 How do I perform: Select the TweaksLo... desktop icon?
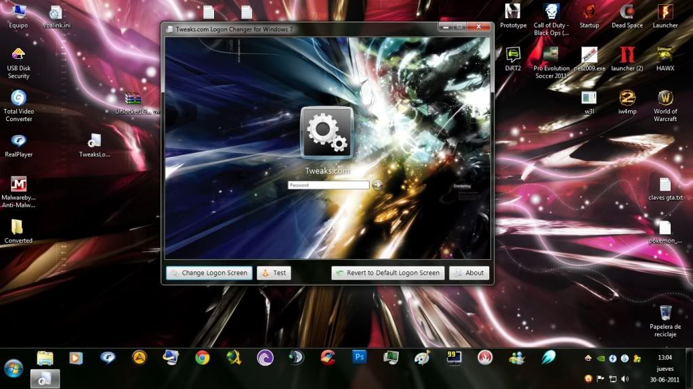(95, 145)
